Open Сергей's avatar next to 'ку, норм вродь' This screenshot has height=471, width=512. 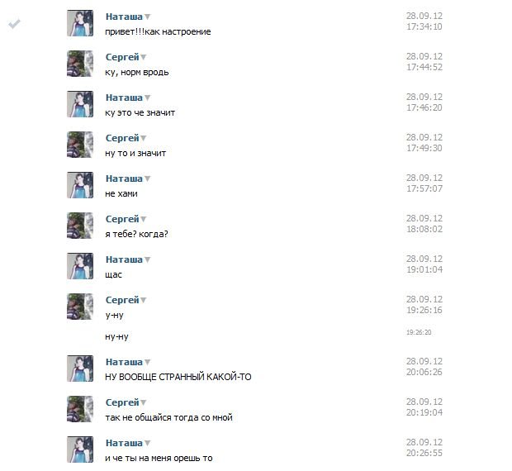80,64
